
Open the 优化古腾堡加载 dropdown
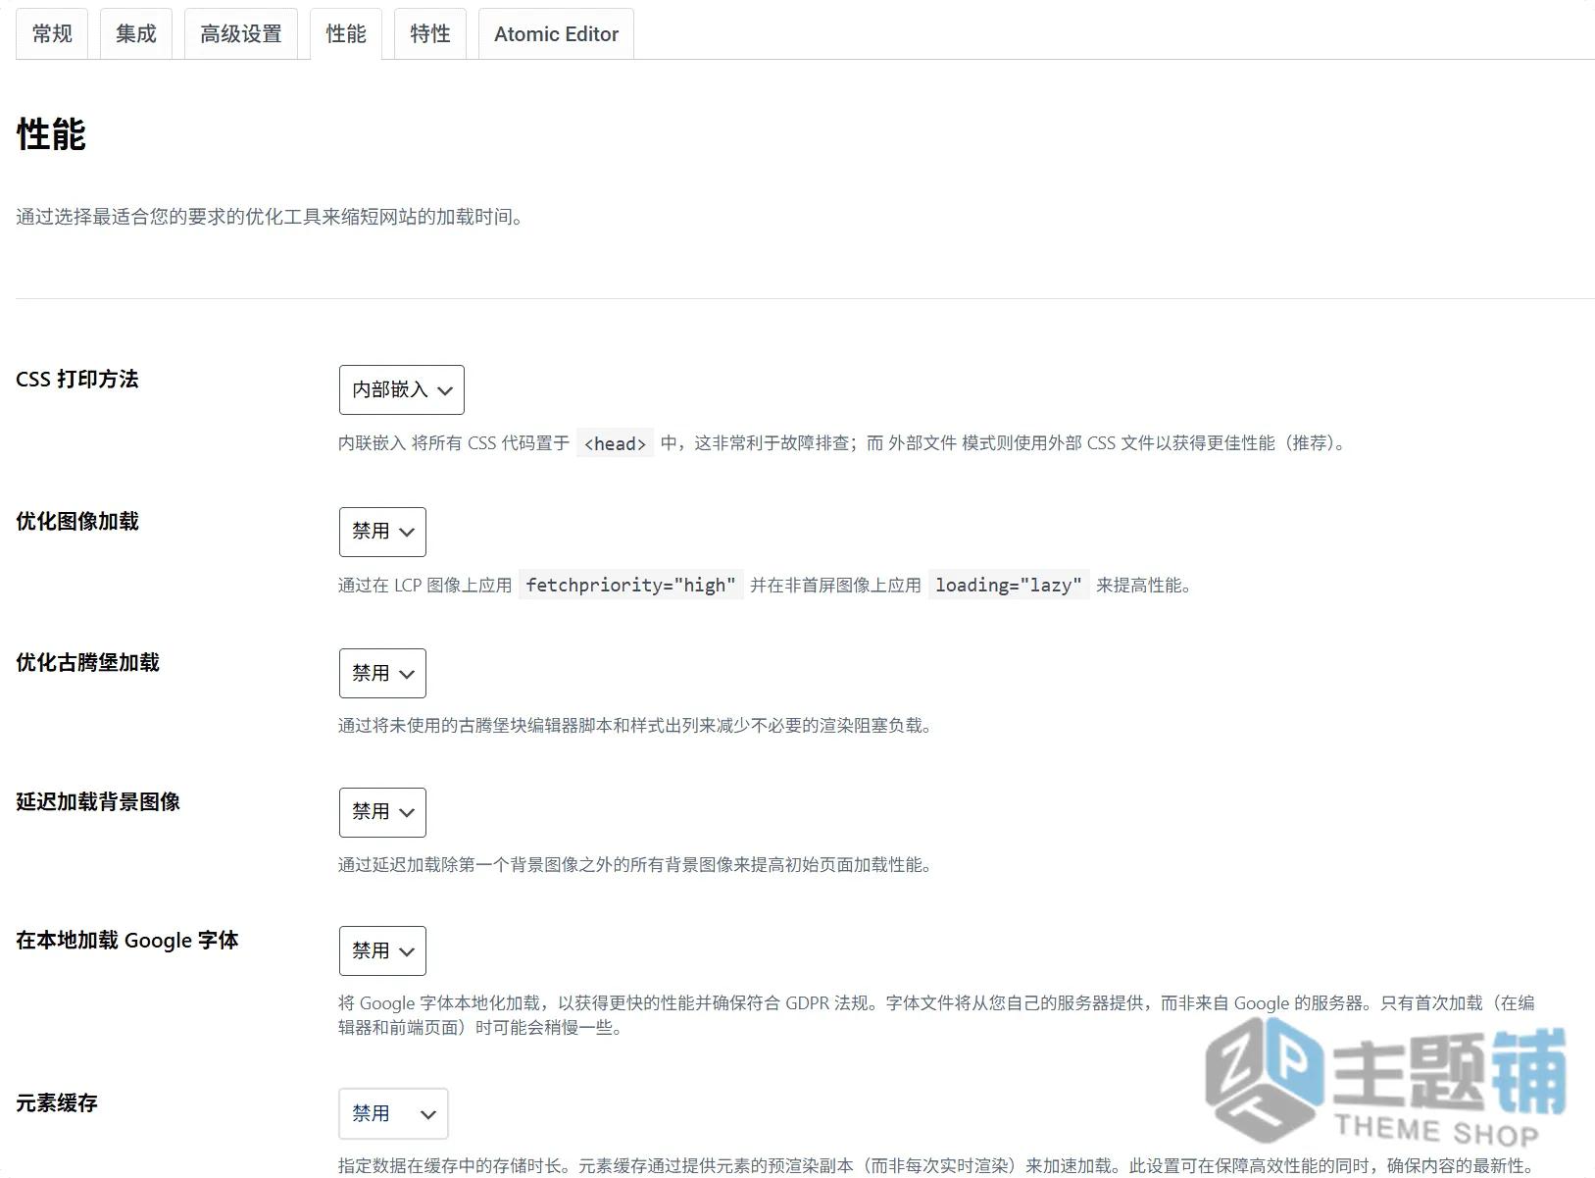[x=382, y=673]
